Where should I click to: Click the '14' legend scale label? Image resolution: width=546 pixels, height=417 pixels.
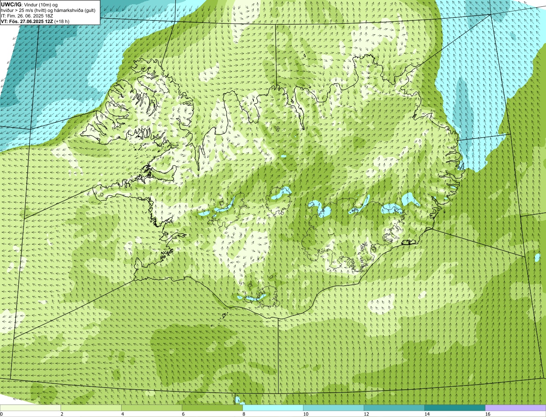427,414
